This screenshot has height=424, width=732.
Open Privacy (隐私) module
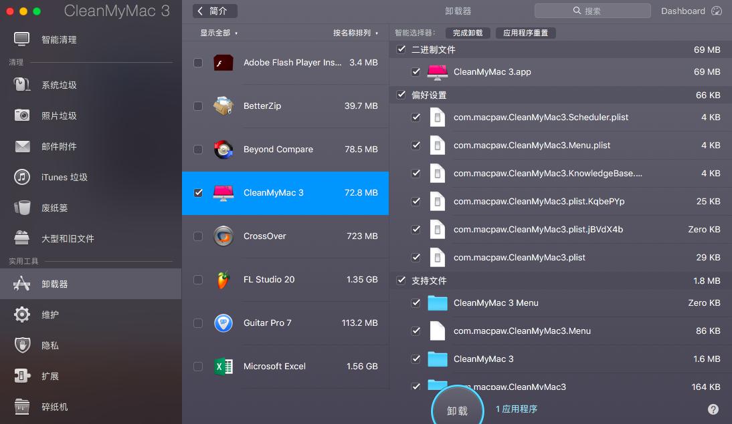point(90,345)
